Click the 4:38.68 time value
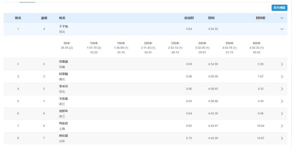 point(213,101)
